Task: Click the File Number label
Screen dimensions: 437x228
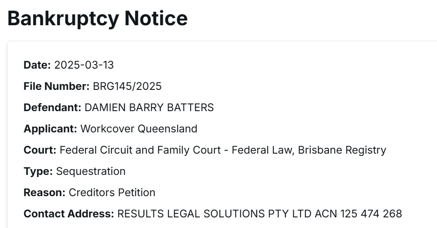Action: tap(56, 86)
